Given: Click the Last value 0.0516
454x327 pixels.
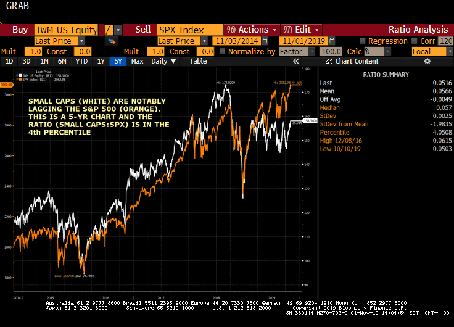Looking at the screenshot, I should (442, 83).
